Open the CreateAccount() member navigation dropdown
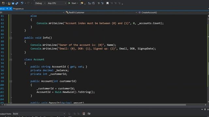209x117 pixels. (x=173, y=12)
